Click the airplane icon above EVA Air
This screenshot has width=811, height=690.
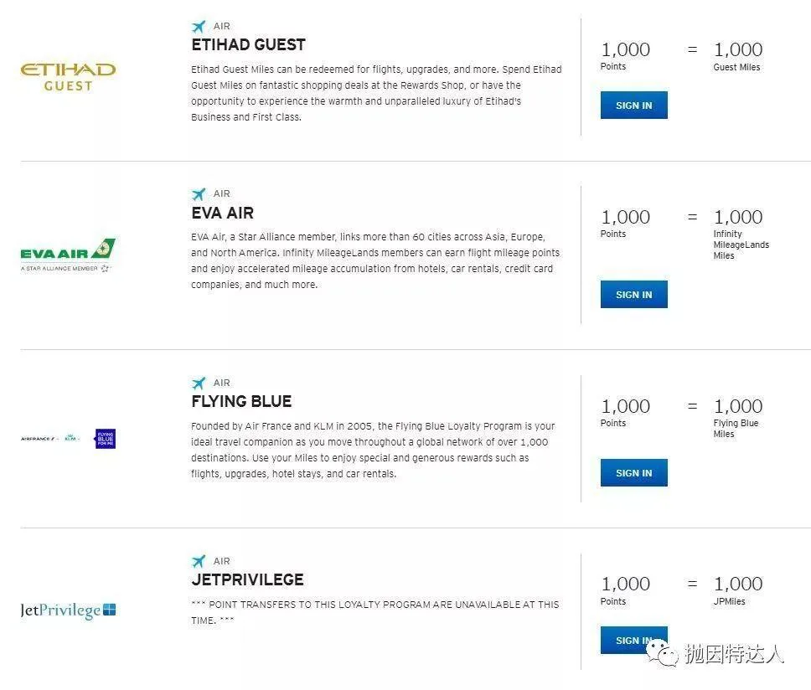pyautogui.click(x=199, y=194)
